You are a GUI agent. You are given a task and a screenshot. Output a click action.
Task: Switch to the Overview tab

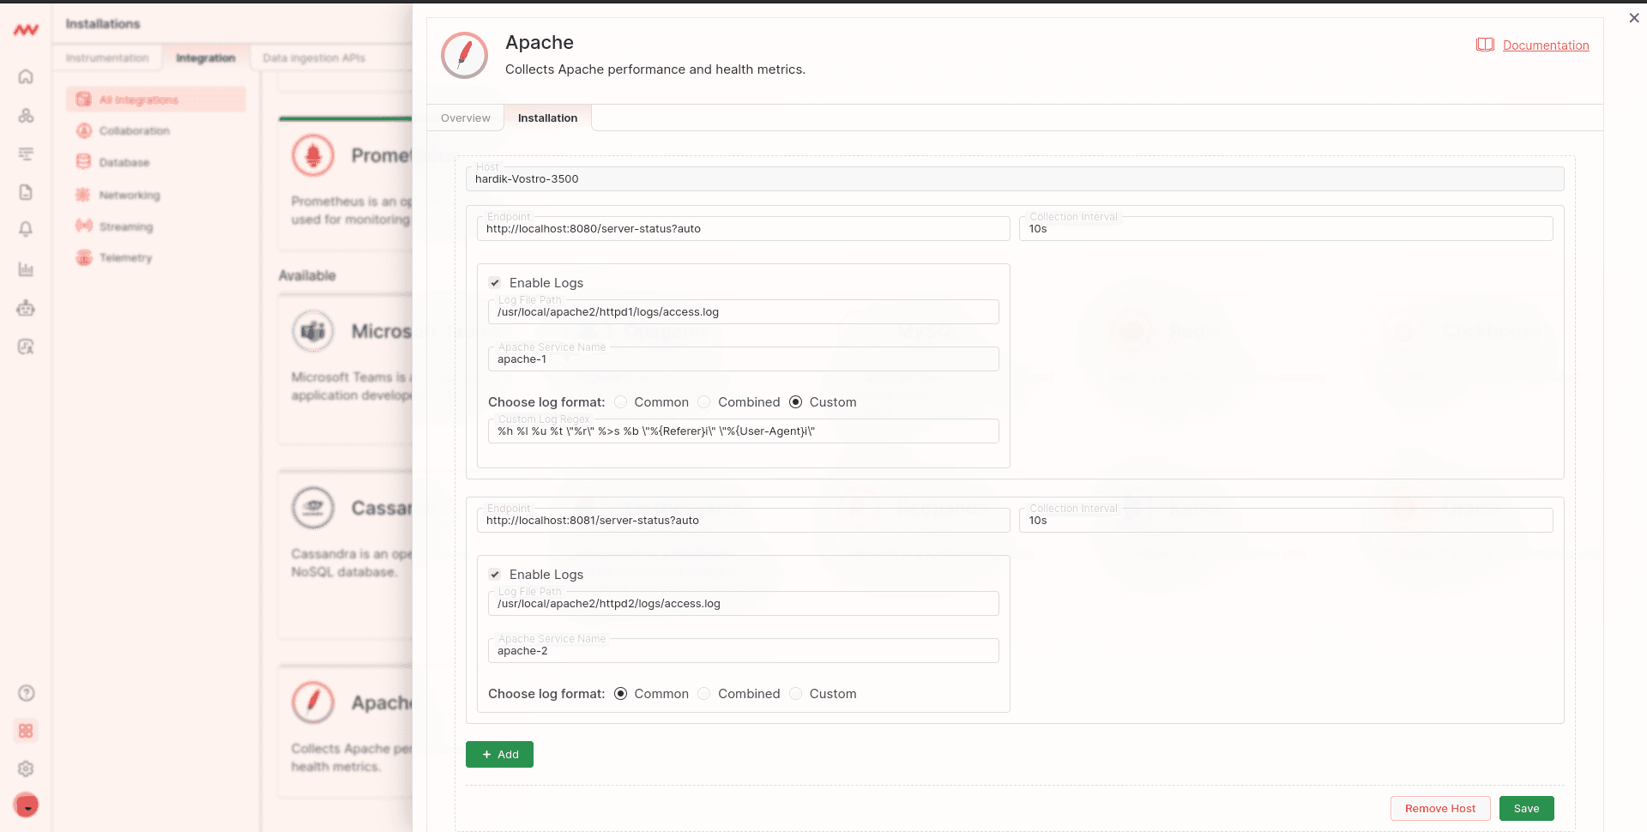point(465,118)
